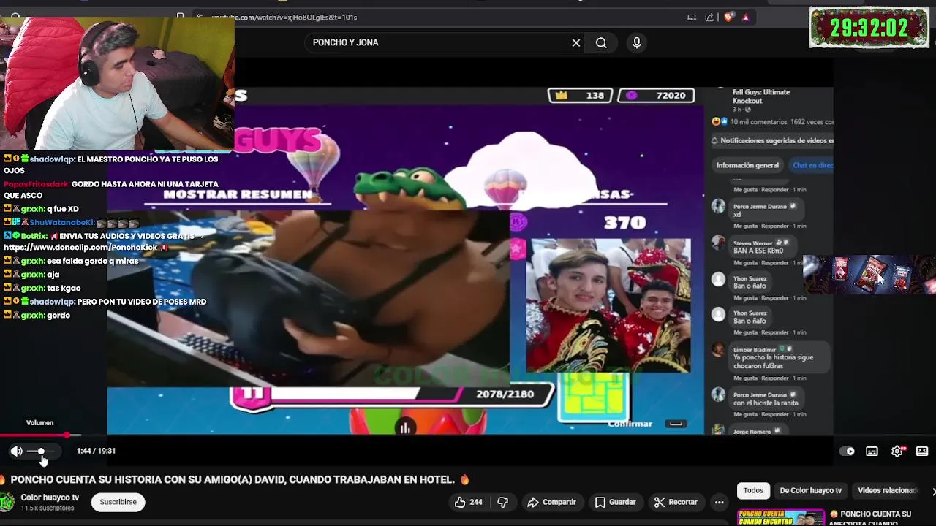Image resolution: width=936 pixels, height=526 pixels.
Task: Click Responder under Limber Bladimir's comment
Action: tap(774, 378)
